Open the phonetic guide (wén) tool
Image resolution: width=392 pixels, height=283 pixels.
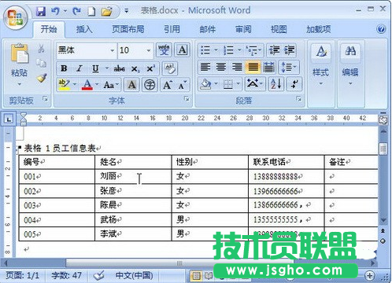[x=164, y=50]
